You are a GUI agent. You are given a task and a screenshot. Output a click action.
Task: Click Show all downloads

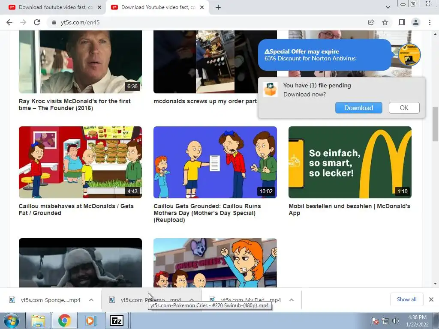(406, 299)
